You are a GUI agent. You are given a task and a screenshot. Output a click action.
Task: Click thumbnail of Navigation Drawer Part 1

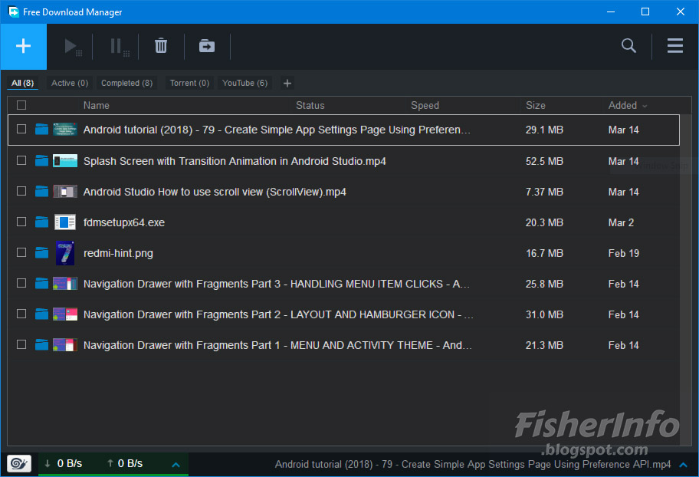[x=65, y=345]
